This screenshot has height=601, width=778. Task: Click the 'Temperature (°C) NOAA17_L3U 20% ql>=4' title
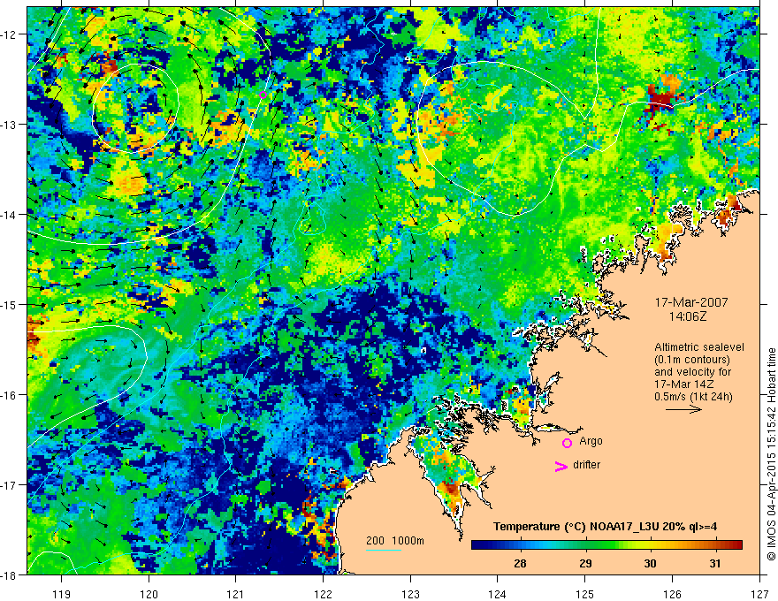[x=605, y=527]
